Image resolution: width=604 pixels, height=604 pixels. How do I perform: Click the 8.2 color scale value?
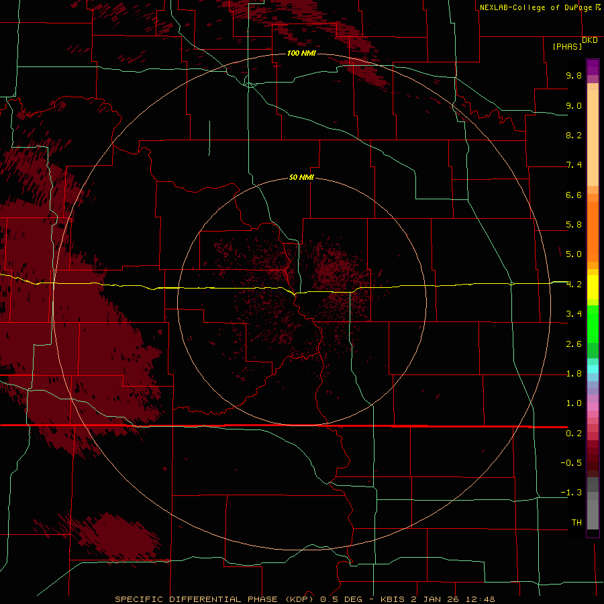coord(574,135)
